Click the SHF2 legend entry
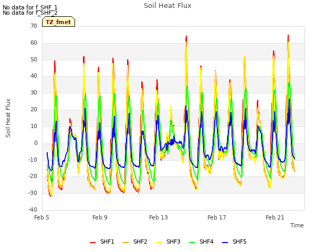 click(x=135, y=242)
